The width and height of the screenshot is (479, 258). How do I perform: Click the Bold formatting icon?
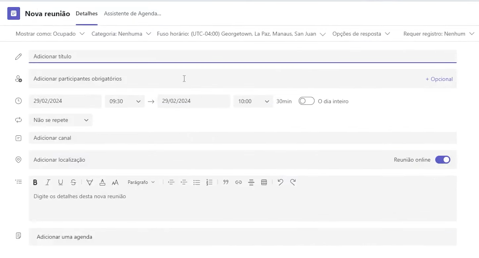tap(35, 182)
